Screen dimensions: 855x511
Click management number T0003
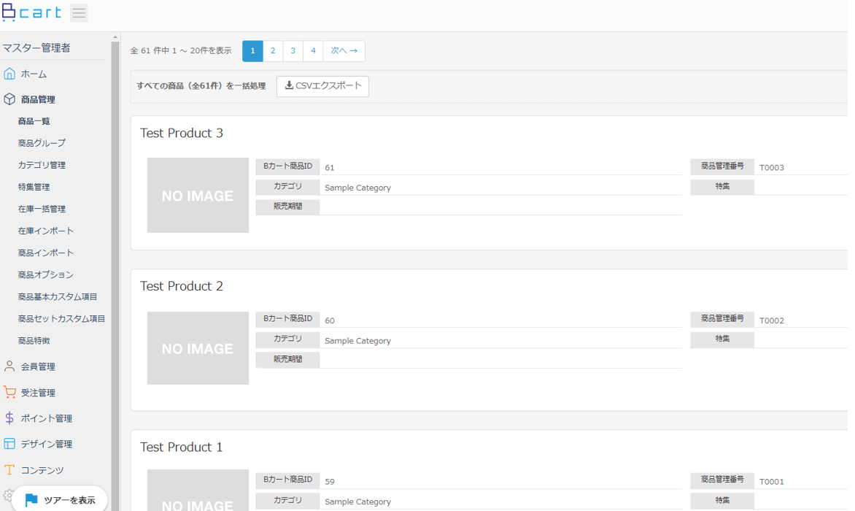click(772, 167)
